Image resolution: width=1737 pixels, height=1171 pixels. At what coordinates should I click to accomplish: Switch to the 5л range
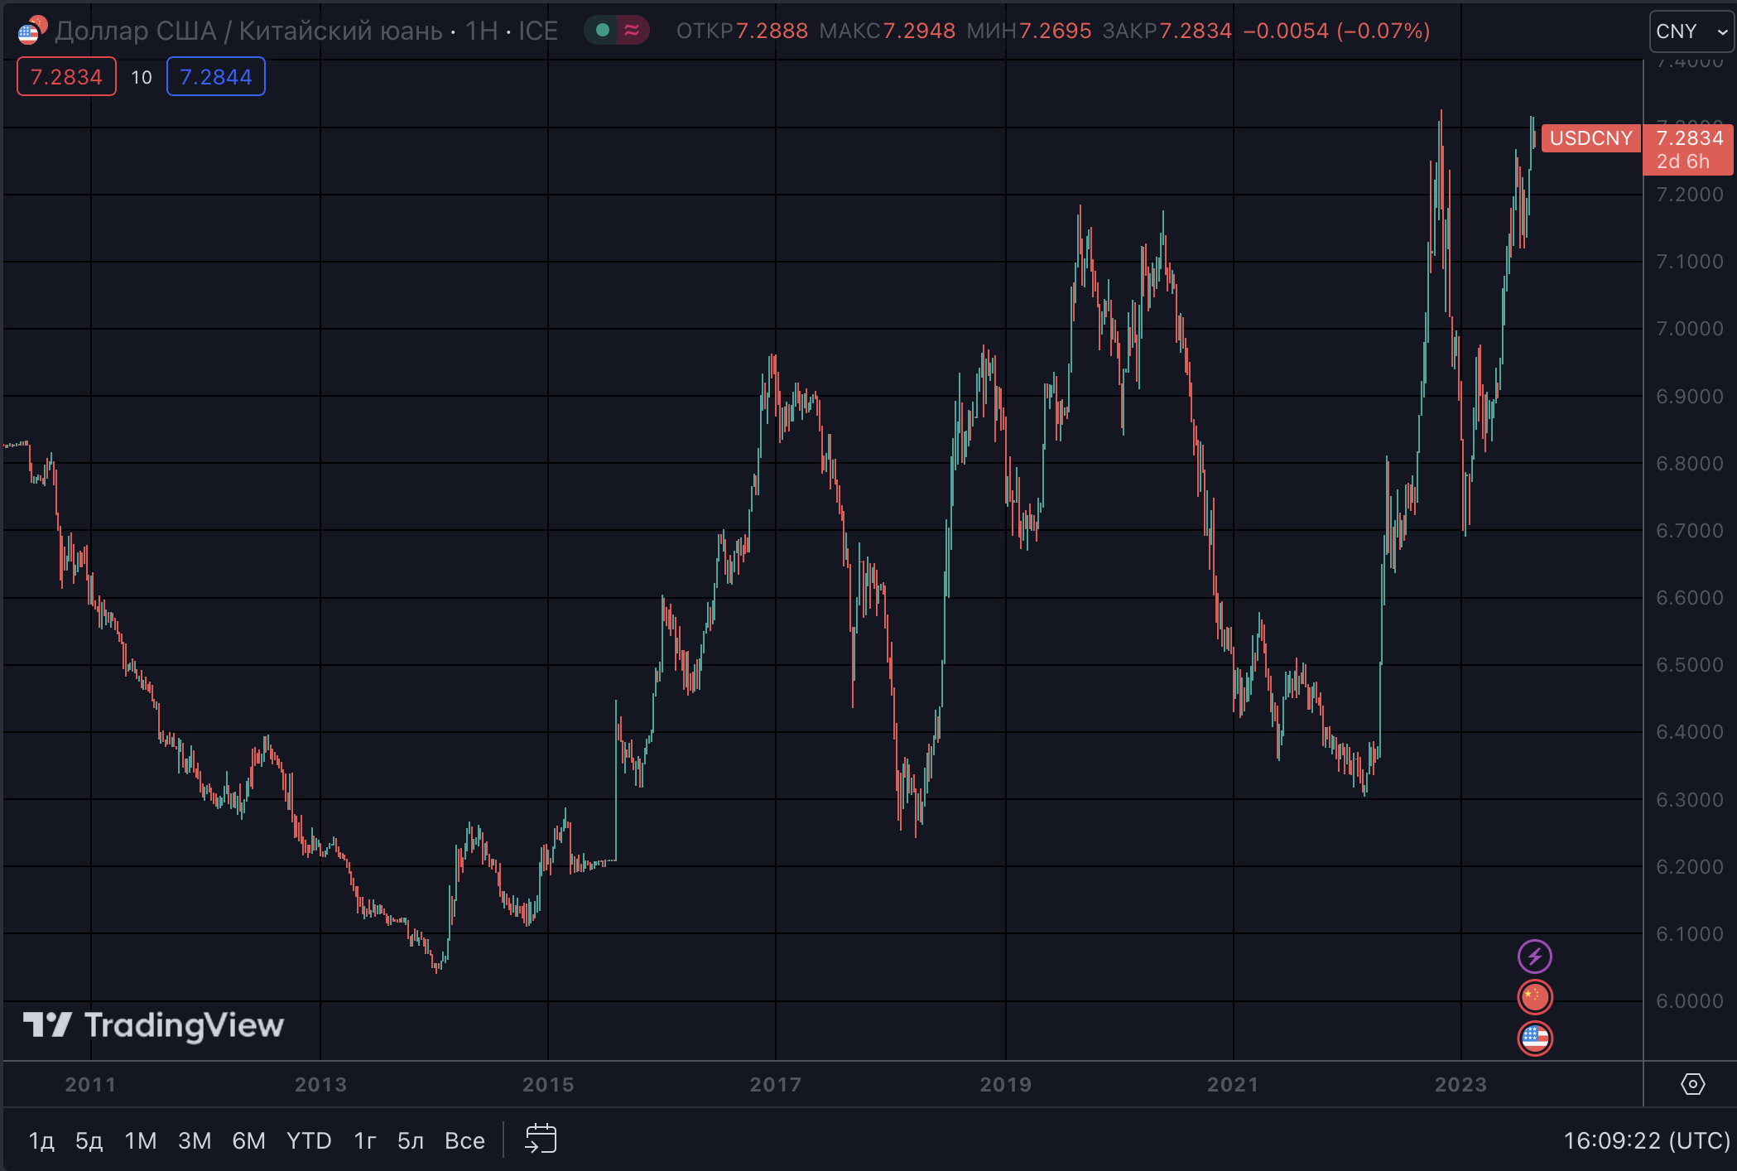pos(411,1140)
